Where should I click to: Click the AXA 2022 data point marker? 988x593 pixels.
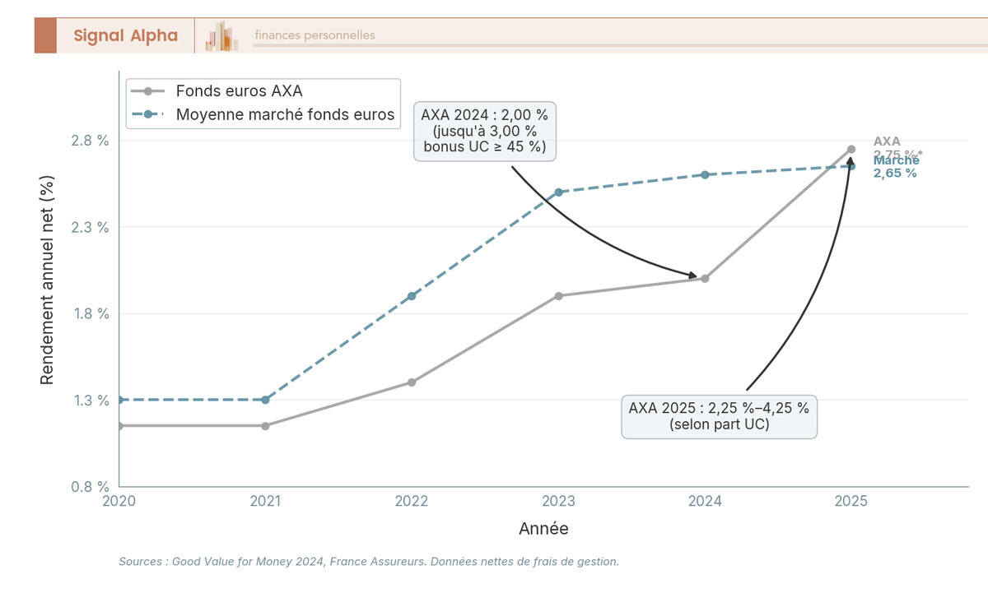point(412,382)
